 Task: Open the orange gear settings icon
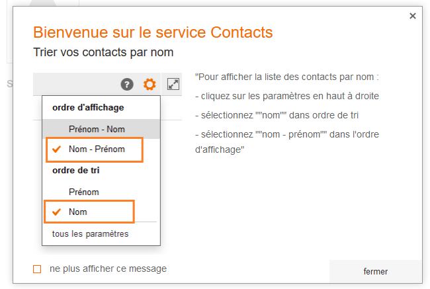click(x=150, y=84)
